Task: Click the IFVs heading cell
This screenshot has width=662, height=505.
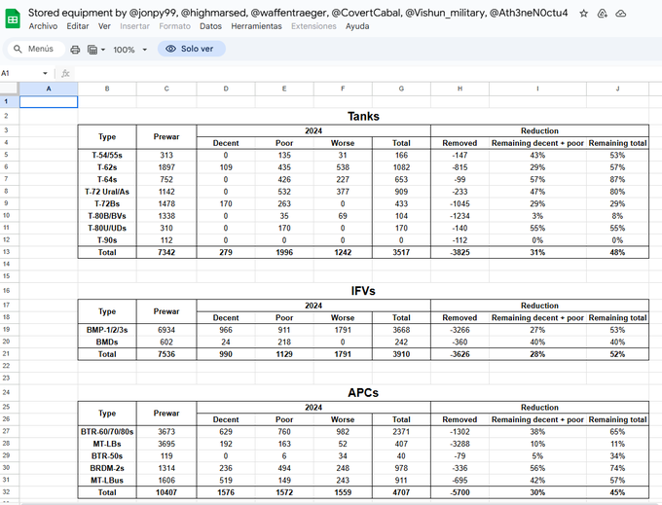Action: [x=363, y=291]
